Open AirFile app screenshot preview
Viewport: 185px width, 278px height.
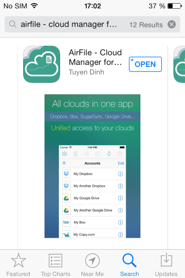92,166
